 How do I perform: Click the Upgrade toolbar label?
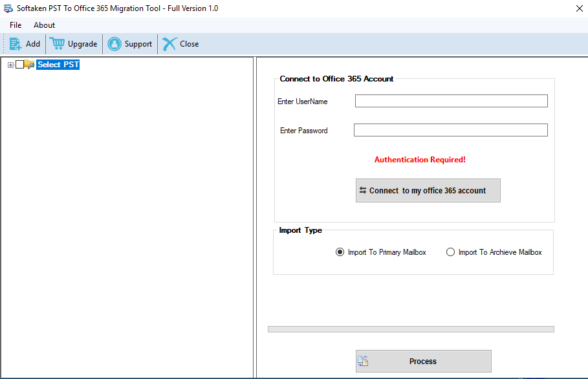[x=83, y=44]
